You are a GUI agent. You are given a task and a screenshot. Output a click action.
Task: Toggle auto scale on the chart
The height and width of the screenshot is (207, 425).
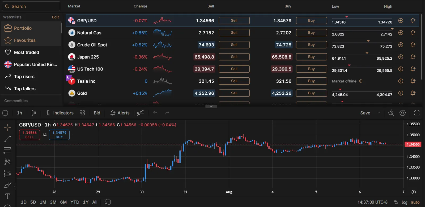pos(415,202)
